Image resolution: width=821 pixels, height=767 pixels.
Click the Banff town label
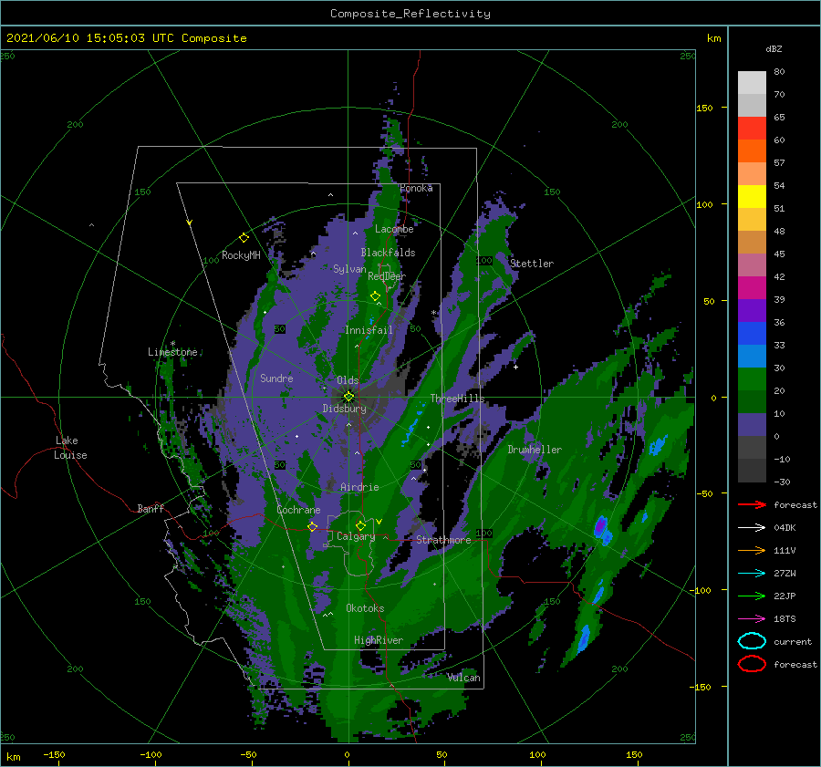(x=151, y=508)
